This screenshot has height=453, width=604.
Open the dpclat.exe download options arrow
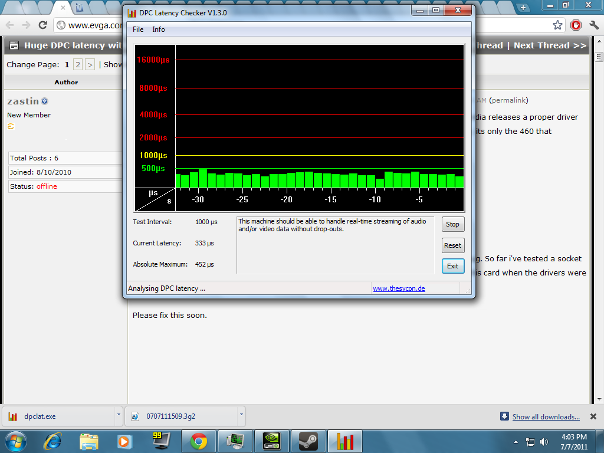[116, 416]
